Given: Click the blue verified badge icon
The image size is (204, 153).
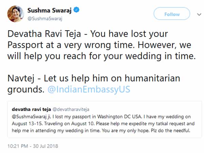Looking at the screenshot, I should click(77, 10).
